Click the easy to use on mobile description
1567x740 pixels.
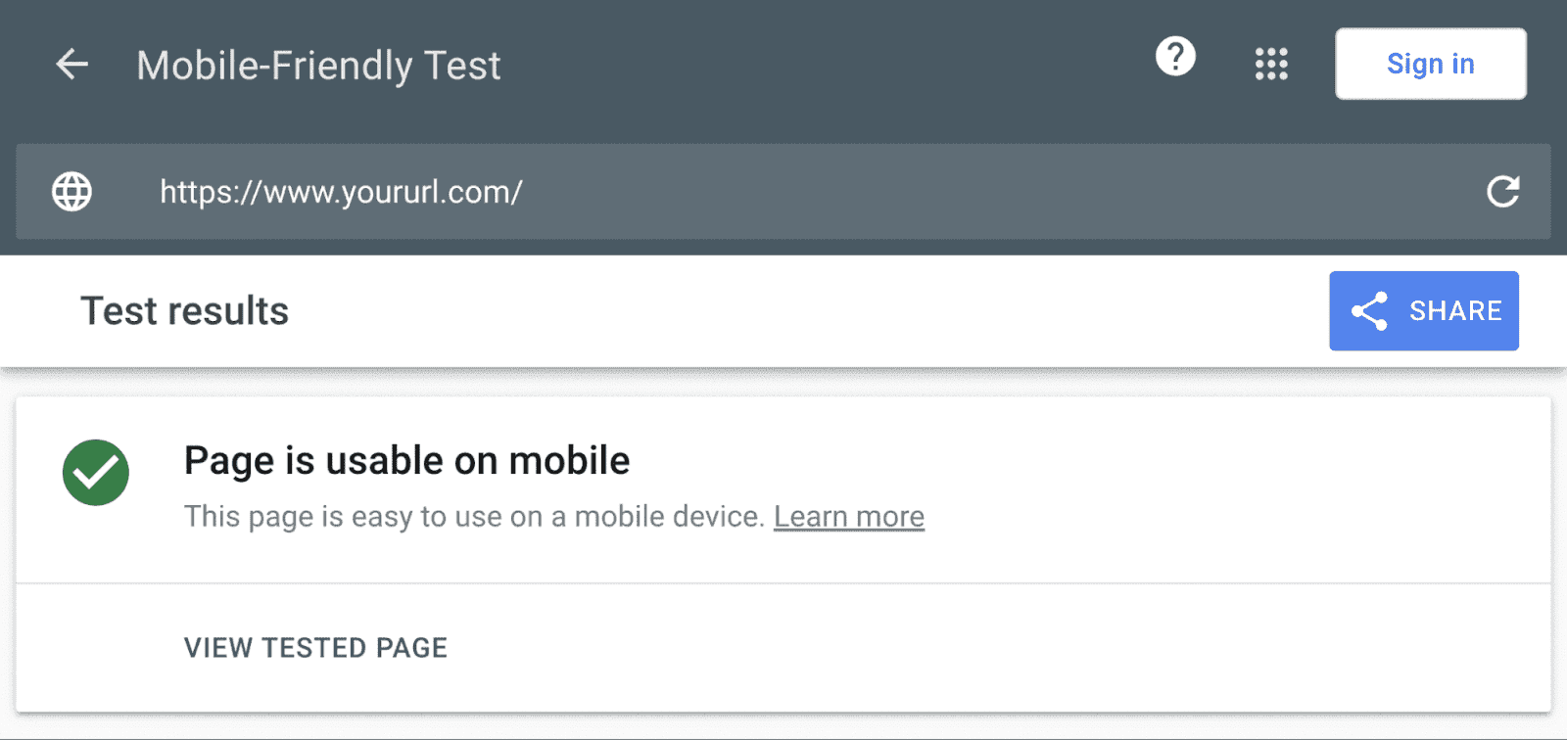[x=474, y=516]
